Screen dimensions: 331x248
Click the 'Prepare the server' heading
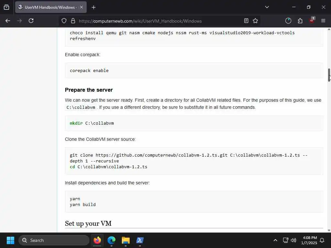coord(89,90)
